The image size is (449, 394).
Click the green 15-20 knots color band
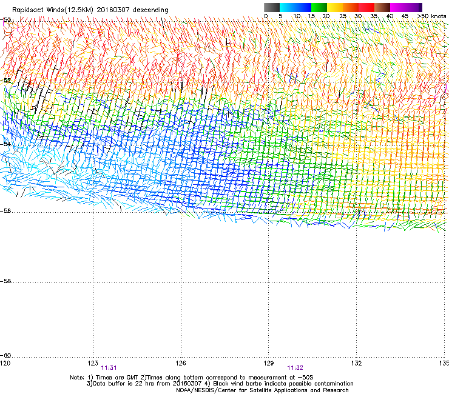(319, 7)
